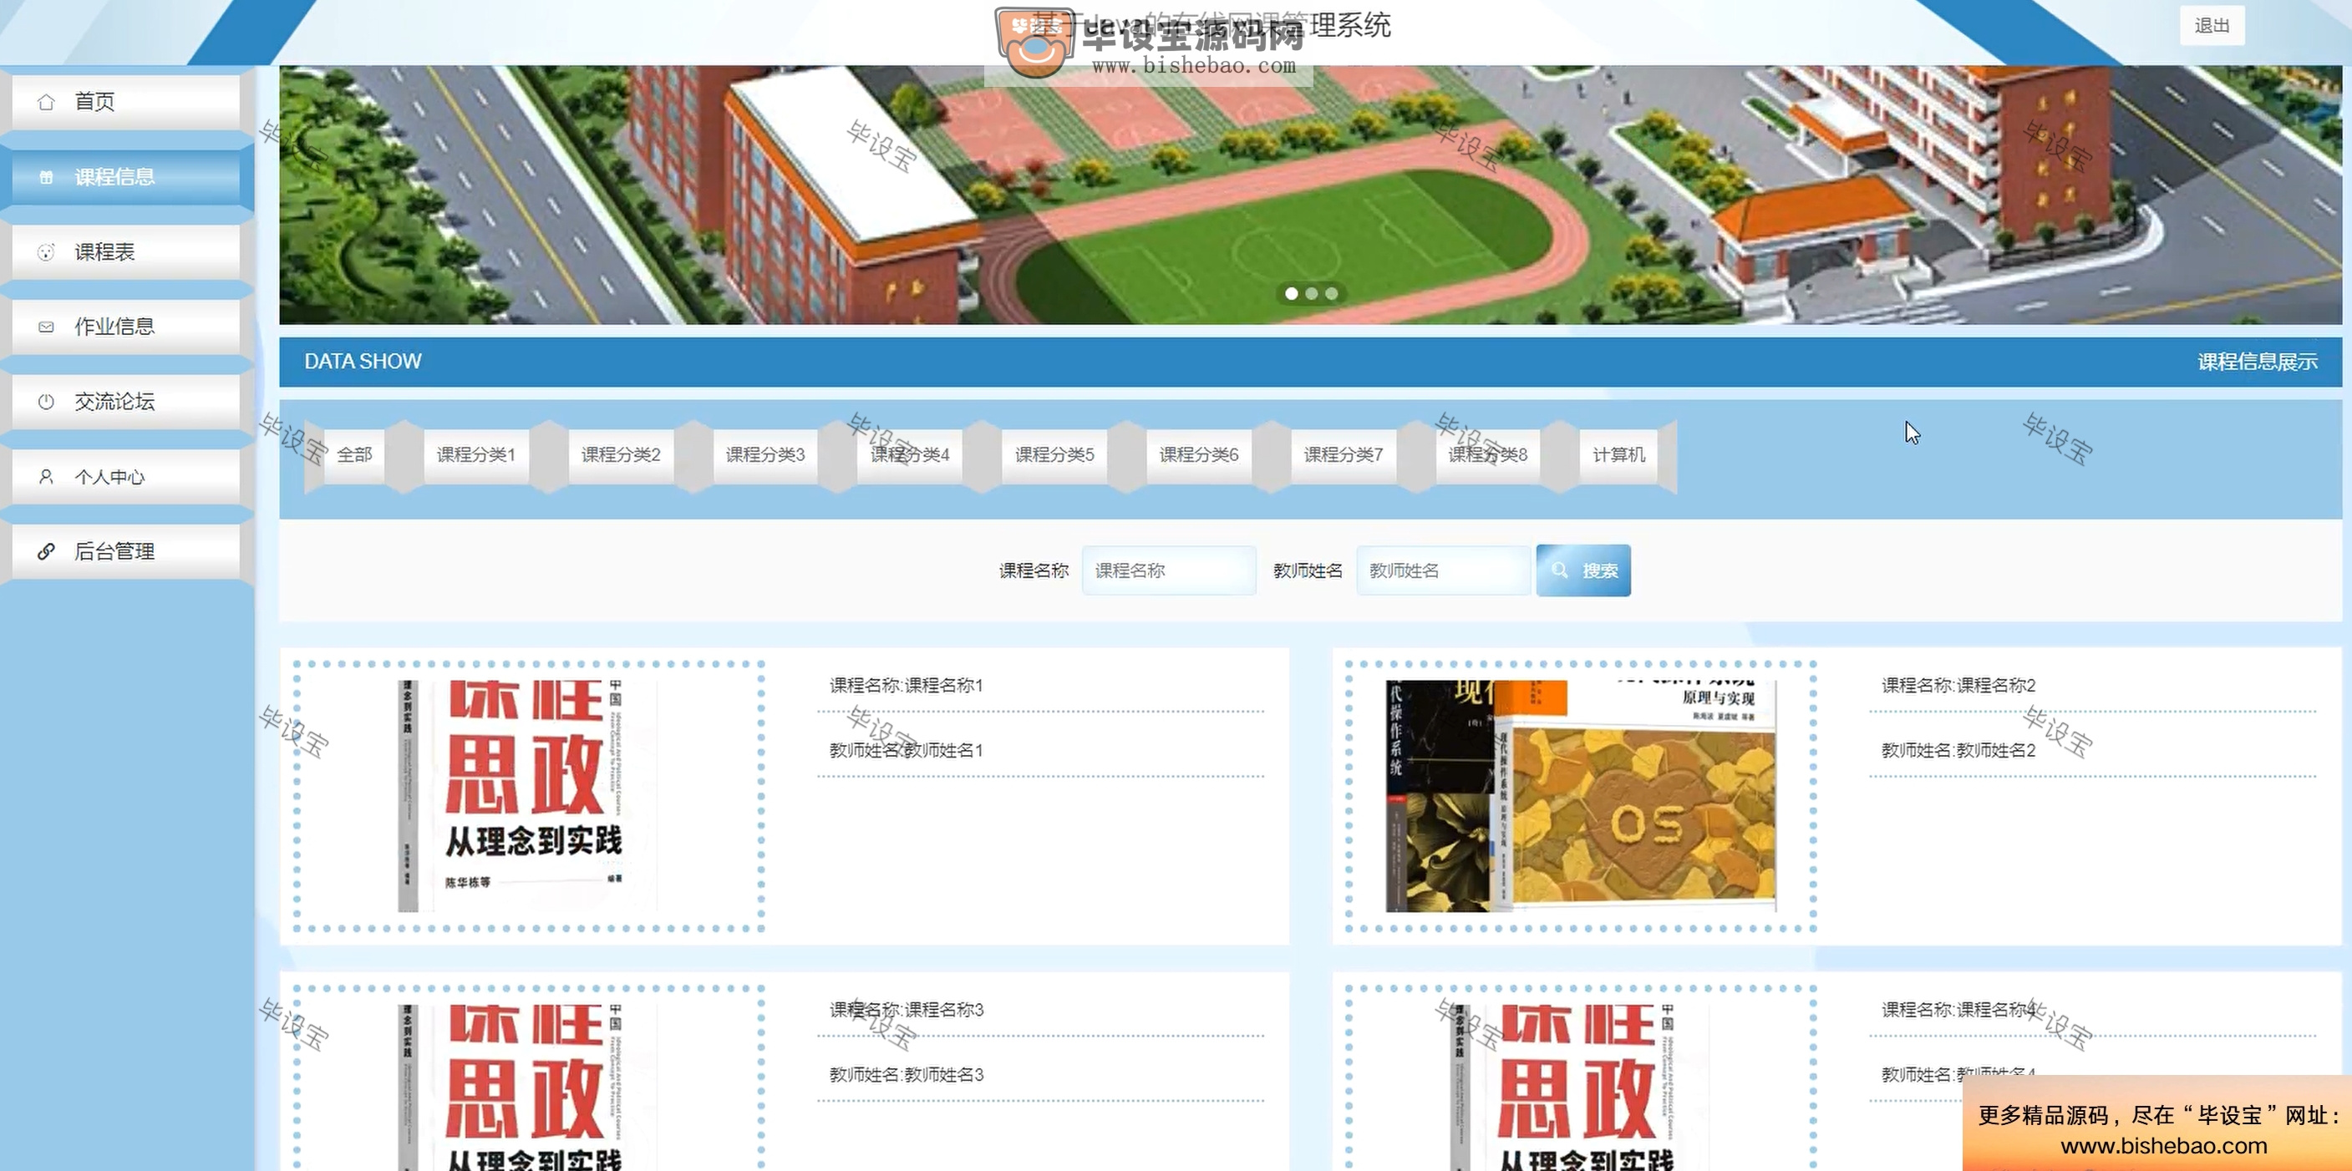The image size is (2352, 1171).
Task: Open the 课程信息 menu item
Action: 126,177
